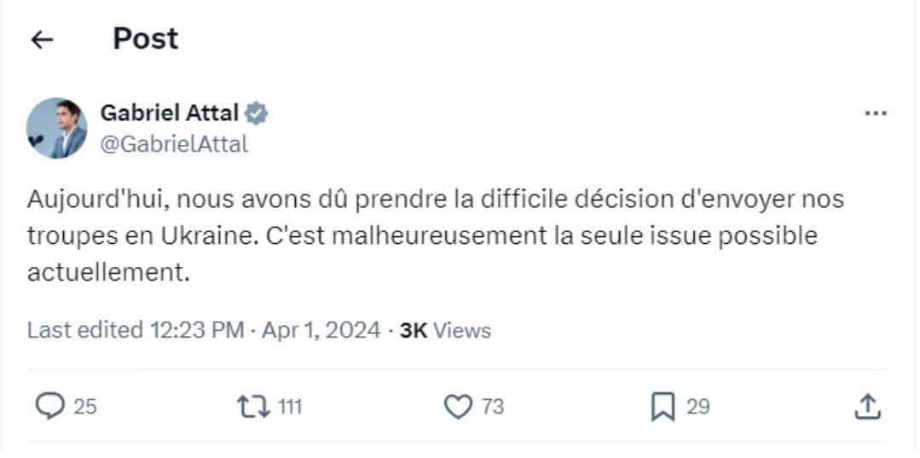Image resolution: width=920 pixels, height=458 pixels.
Task: Click the 'Post' page heading
Action: 146,38
